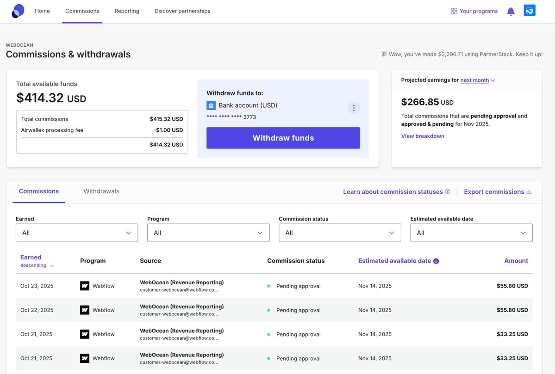Click the bank account building icon
This screenshot has height=374, width=555.
pyautogui.click(x=211, y=105)
